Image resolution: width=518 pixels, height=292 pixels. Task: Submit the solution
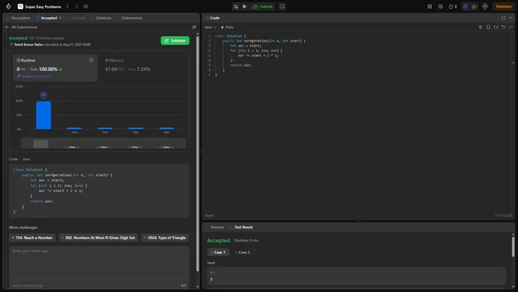click(263, 6)
